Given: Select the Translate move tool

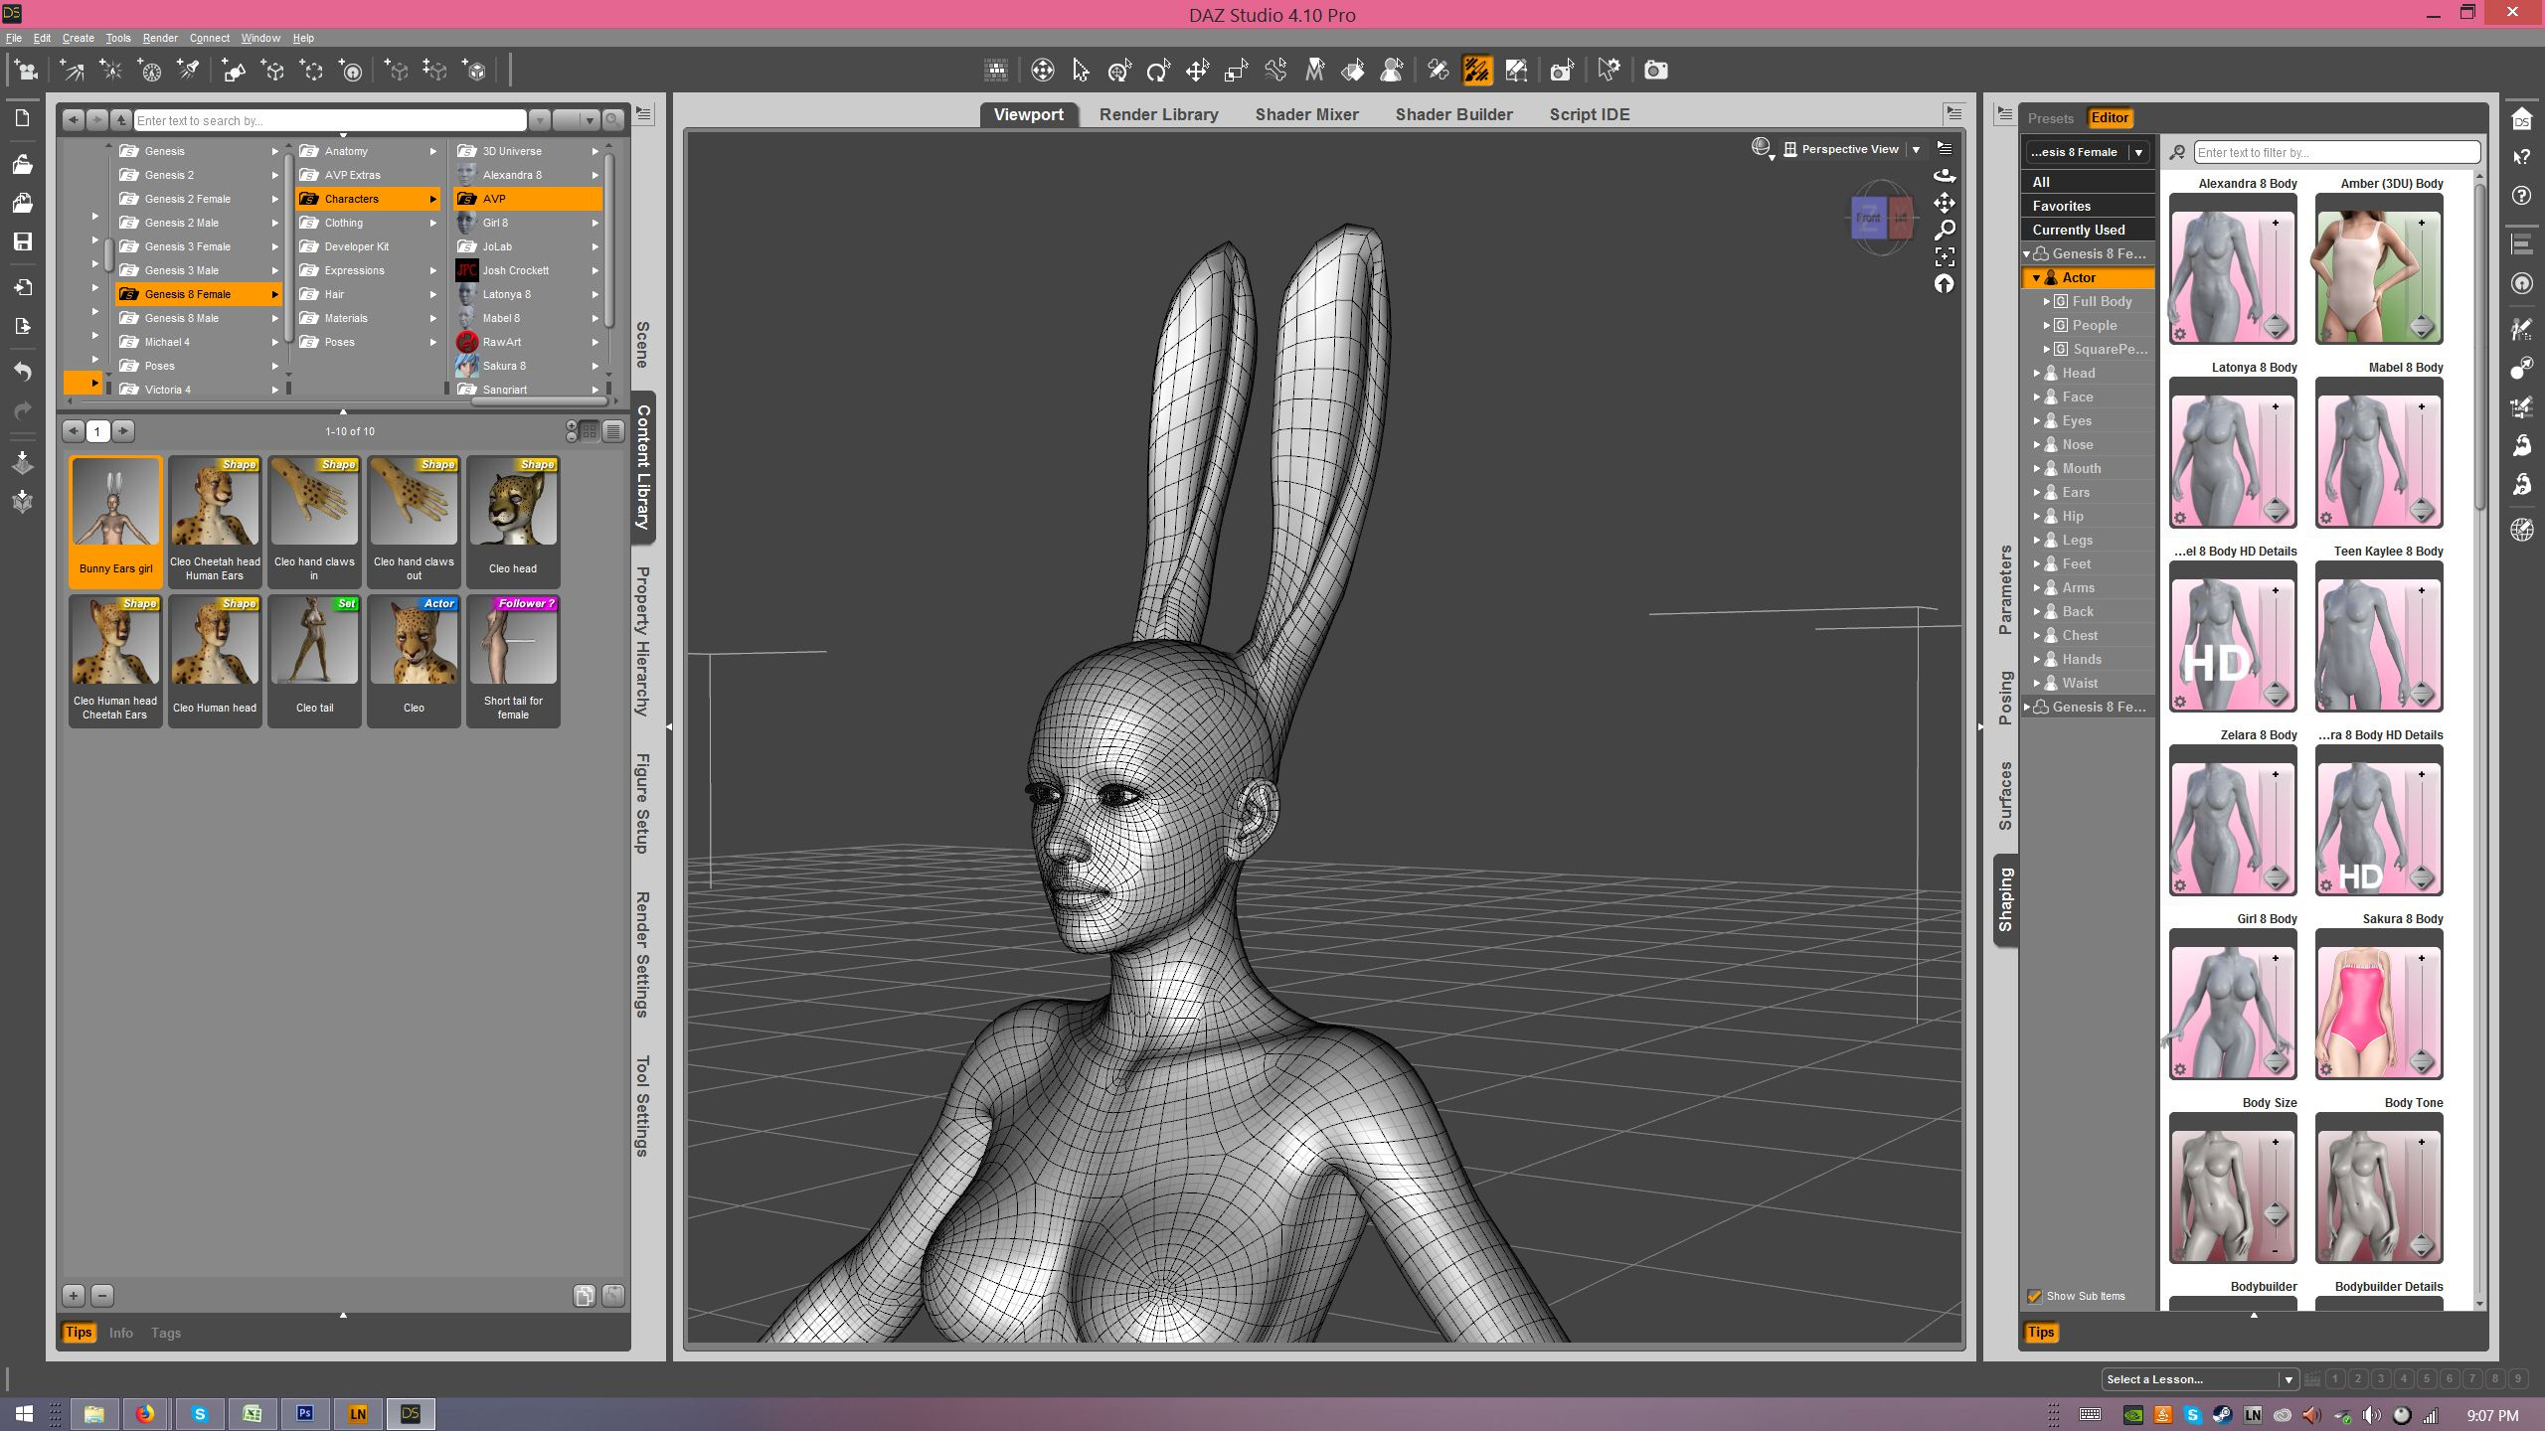Looking at the screenshot, I should coord(1197,71).
